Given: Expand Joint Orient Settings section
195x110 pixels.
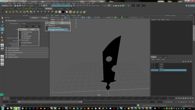Looking at the screenshot, I should [x=6, y=48].
